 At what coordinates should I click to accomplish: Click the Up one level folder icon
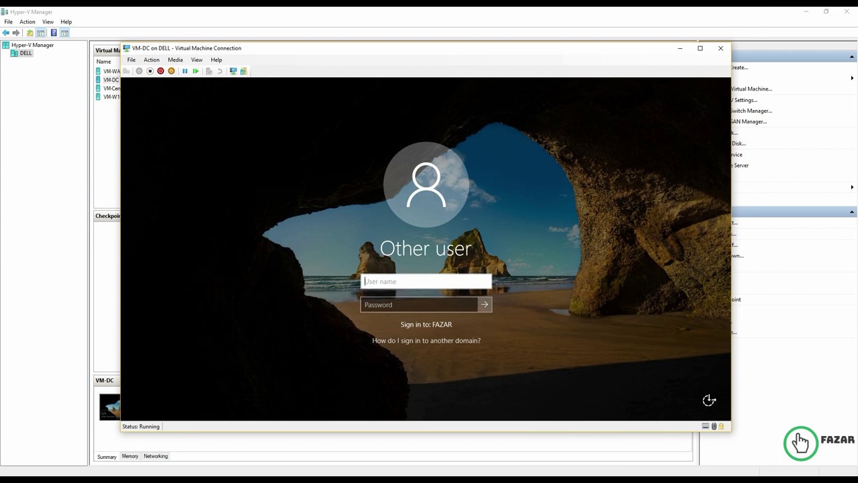point(29,33)
